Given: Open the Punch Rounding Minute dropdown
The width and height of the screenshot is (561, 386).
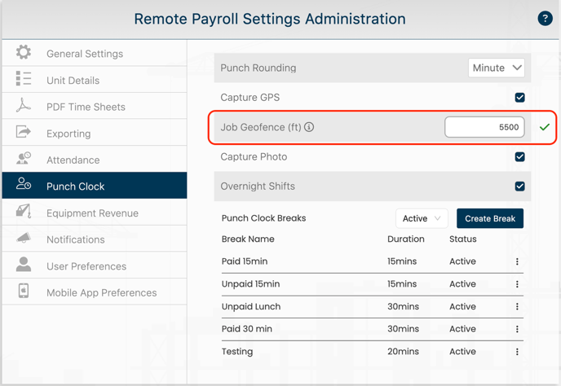Looking at the screenshot, I should tap(497, 68).
